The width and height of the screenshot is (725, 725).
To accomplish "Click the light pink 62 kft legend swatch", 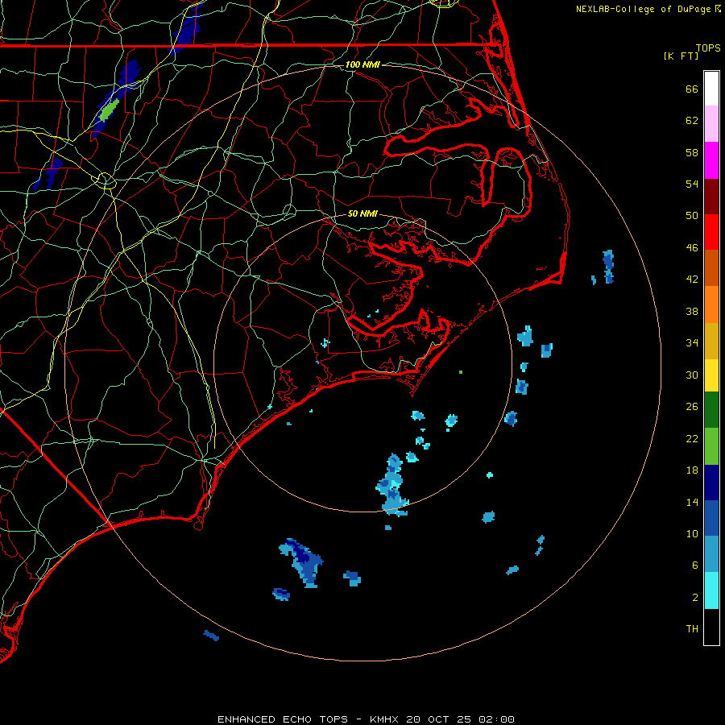I will (711, 124).
